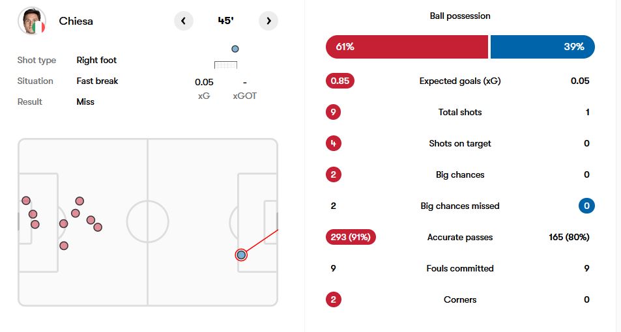Screen dimensions: 621x332
Task: Click the red 2 corners badge
Action: coord(334,299)
